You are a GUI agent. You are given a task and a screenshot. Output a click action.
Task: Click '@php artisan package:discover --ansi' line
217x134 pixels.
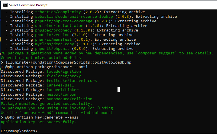(44, 67)
